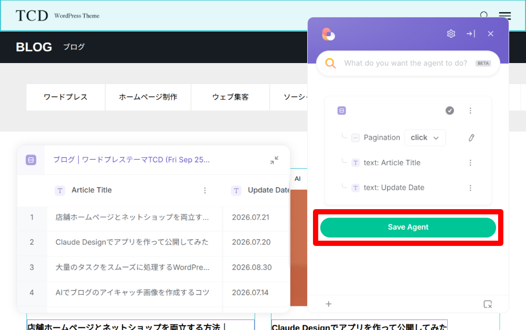Image resolution: width=526 pixels, height=330 pixels.
Task: Click the T icon beside text: Update Date
Action: pyautogui.click(x=355, y=188)
